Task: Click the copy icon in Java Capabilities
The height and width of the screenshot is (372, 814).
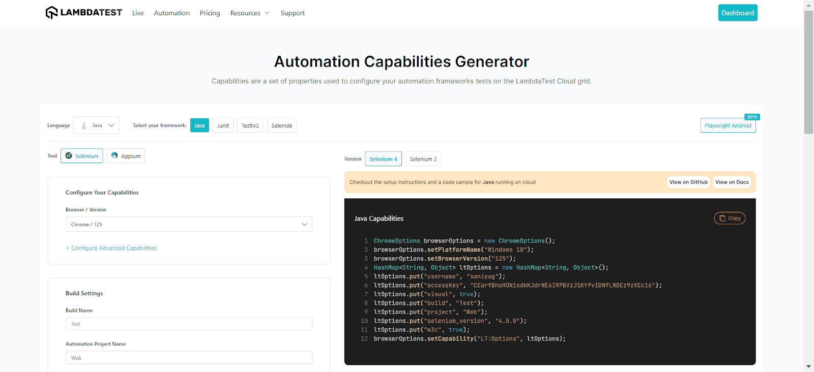Action: 722,218
